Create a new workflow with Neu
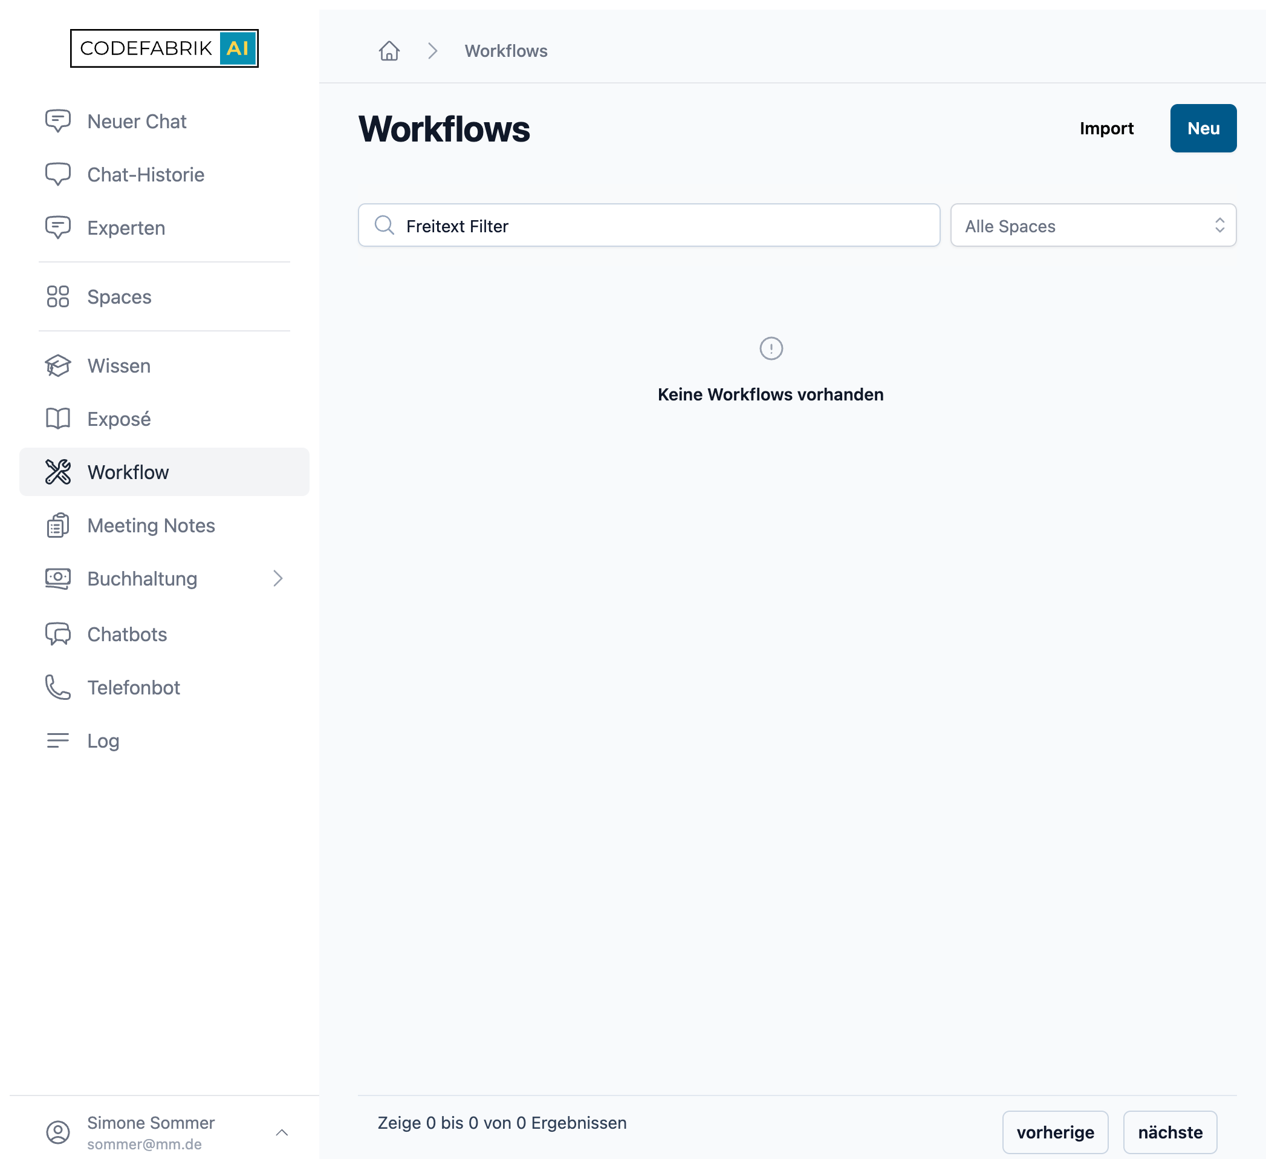This screenshot has width=1266, height=1159. coord(1203,128)
